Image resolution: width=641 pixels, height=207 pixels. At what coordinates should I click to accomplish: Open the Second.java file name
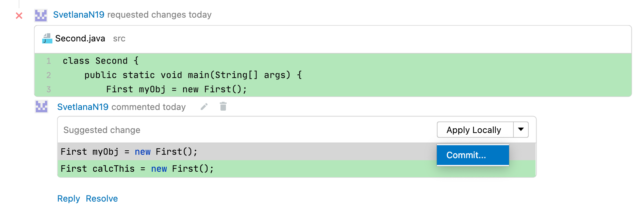[x=80, y=38]
